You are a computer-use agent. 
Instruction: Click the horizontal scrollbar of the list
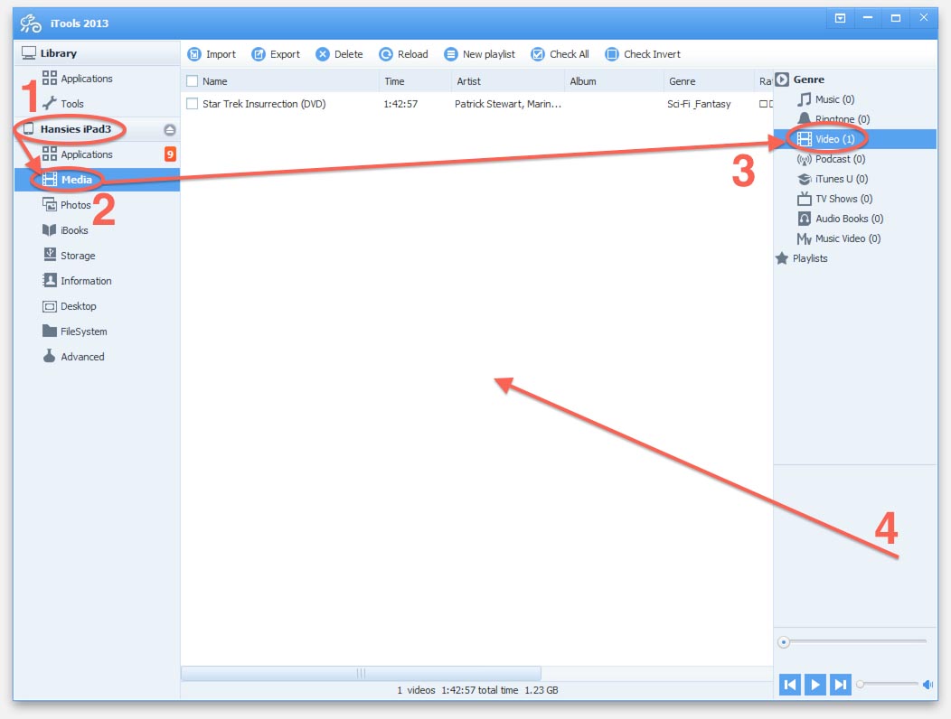[x=361, y=673]
